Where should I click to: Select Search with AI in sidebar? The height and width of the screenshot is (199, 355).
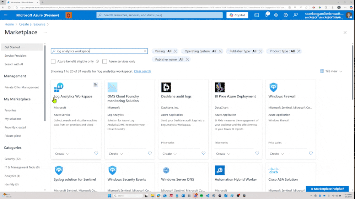click(x=14, y=64)
